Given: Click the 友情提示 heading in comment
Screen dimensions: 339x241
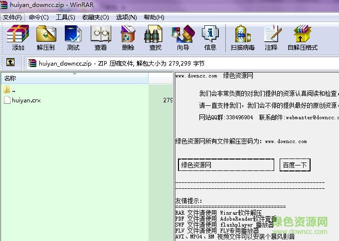Looking at the screenshot, I should [188, 201].
